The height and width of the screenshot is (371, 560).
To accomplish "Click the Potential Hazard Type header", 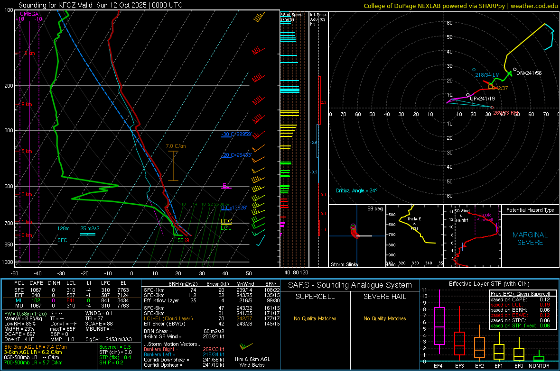I will tap(530, 210).
